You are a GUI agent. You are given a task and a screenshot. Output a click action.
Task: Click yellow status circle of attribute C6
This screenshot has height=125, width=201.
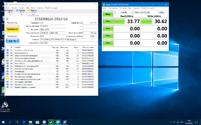pyautogui.click(x=7, y=79)
